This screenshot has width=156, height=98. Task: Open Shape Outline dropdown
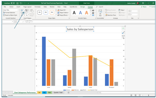tap(63, 13)
